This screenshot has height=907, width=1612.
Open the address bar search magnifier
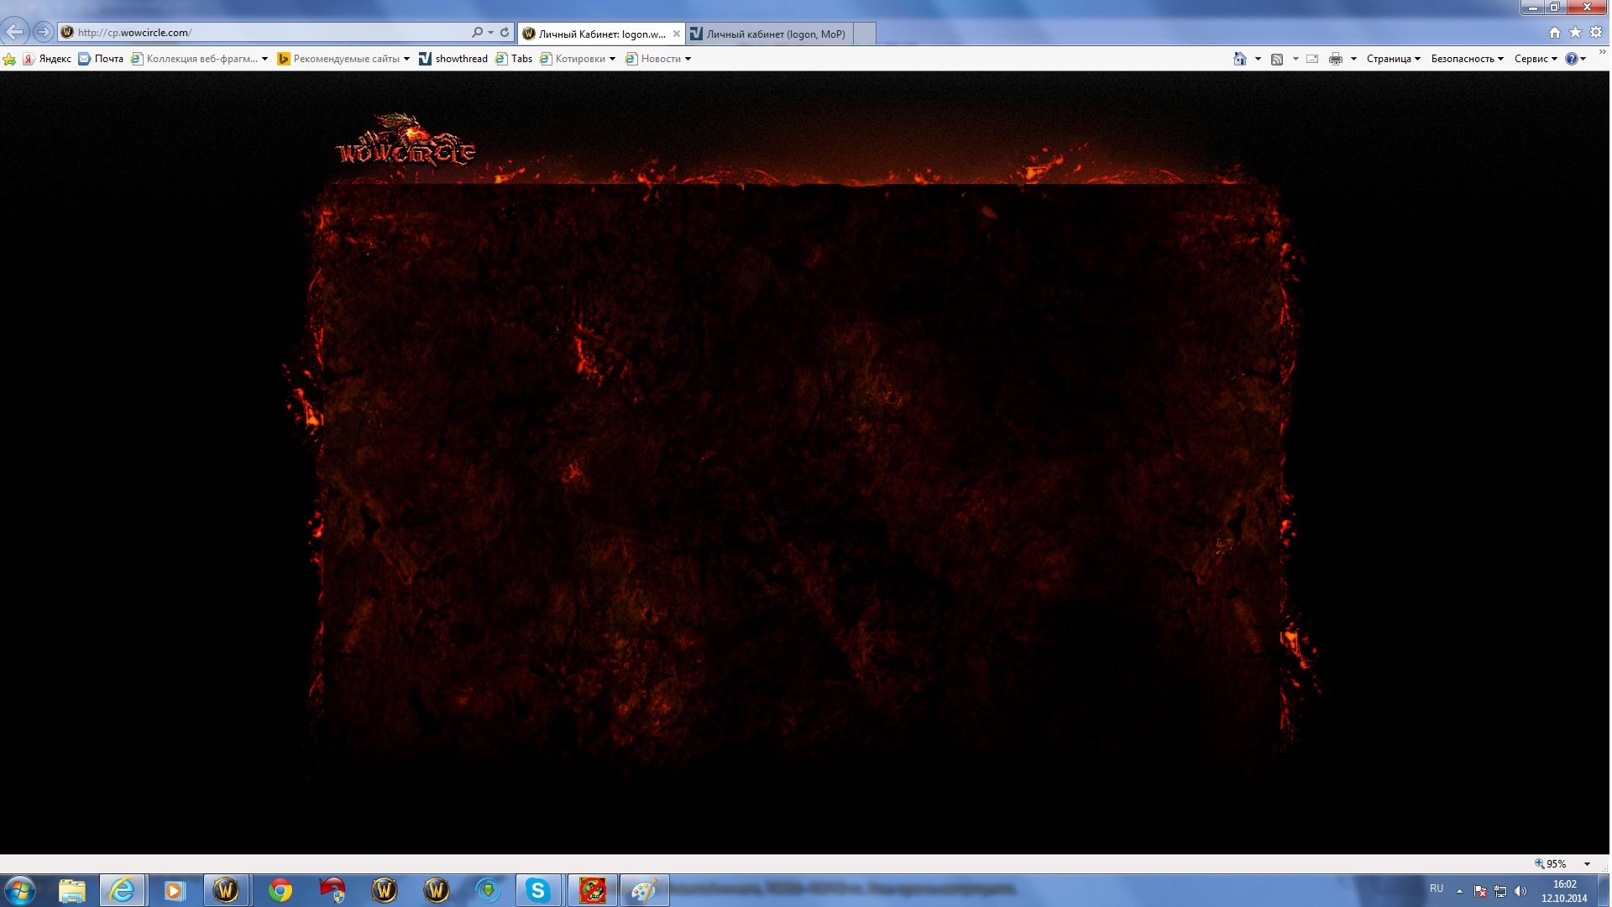477,32
